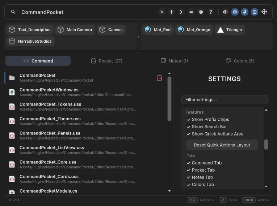
Task: Disable the Colors Tab checkbox
Action: (x=189, y=184)
